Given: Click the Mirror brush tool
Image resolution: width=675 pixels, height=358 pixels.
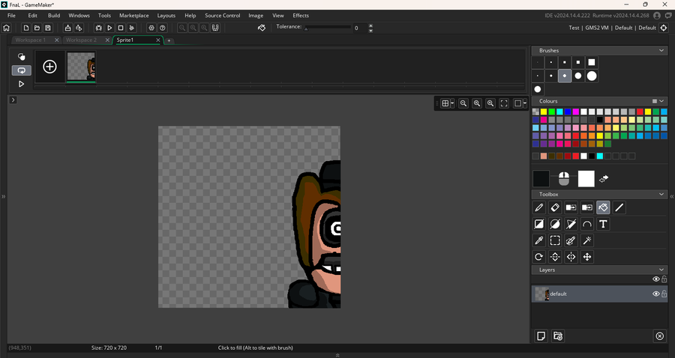Looking at the screenshot, I should click(571, 257).
